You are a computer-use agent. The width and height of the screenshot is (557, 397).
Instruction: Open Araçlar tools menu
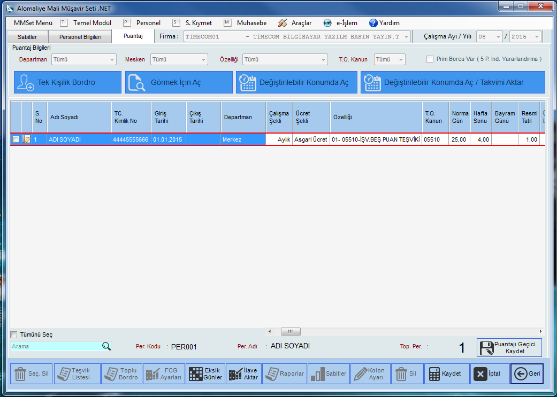295,23
